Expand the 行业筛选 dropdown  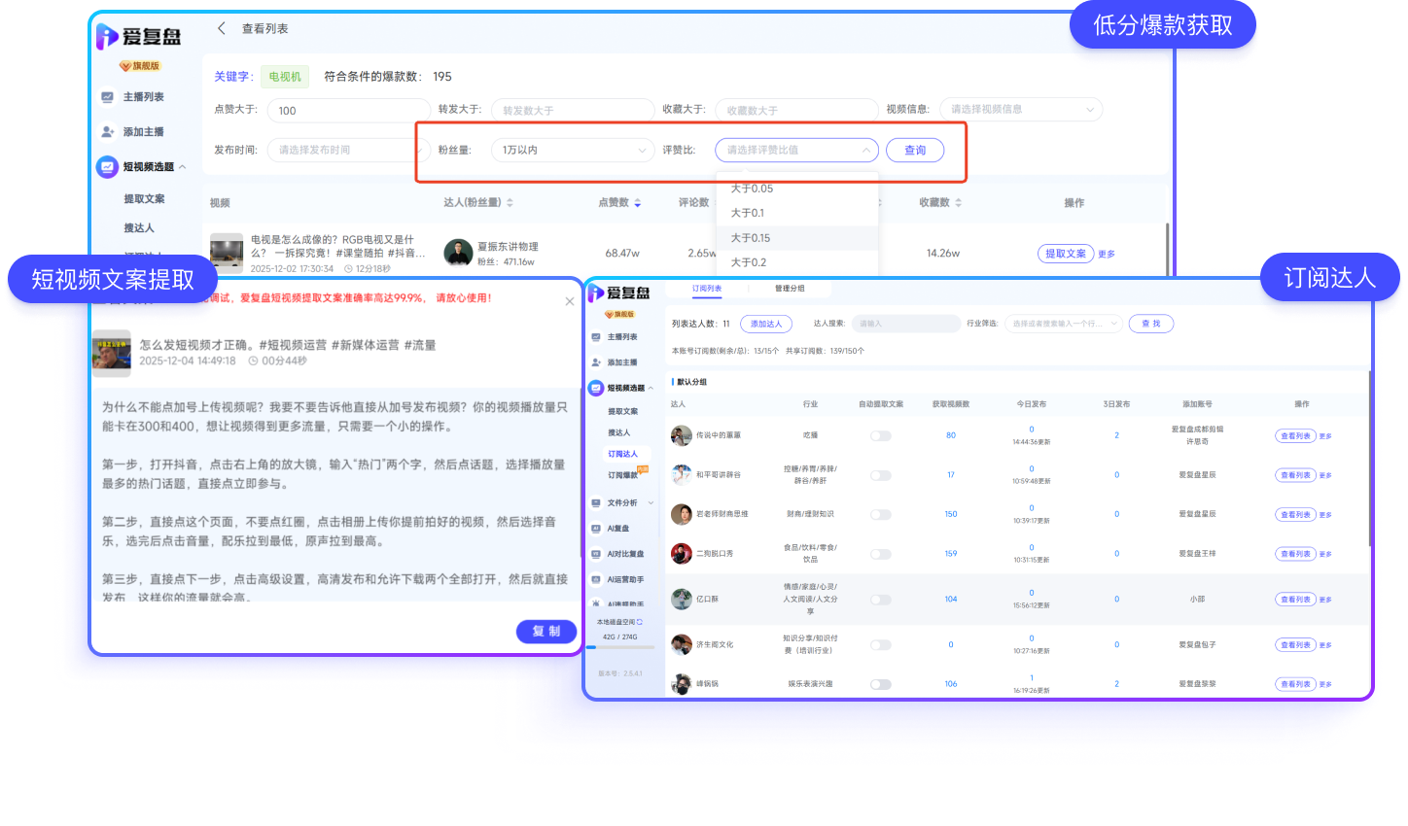click(x=1063, y=324)
